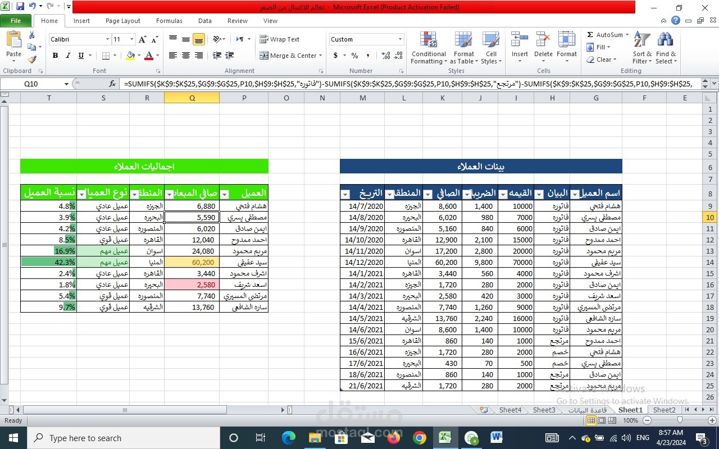Open File Explorer from the taskbar
719x449 pixels.
[315, 438]
